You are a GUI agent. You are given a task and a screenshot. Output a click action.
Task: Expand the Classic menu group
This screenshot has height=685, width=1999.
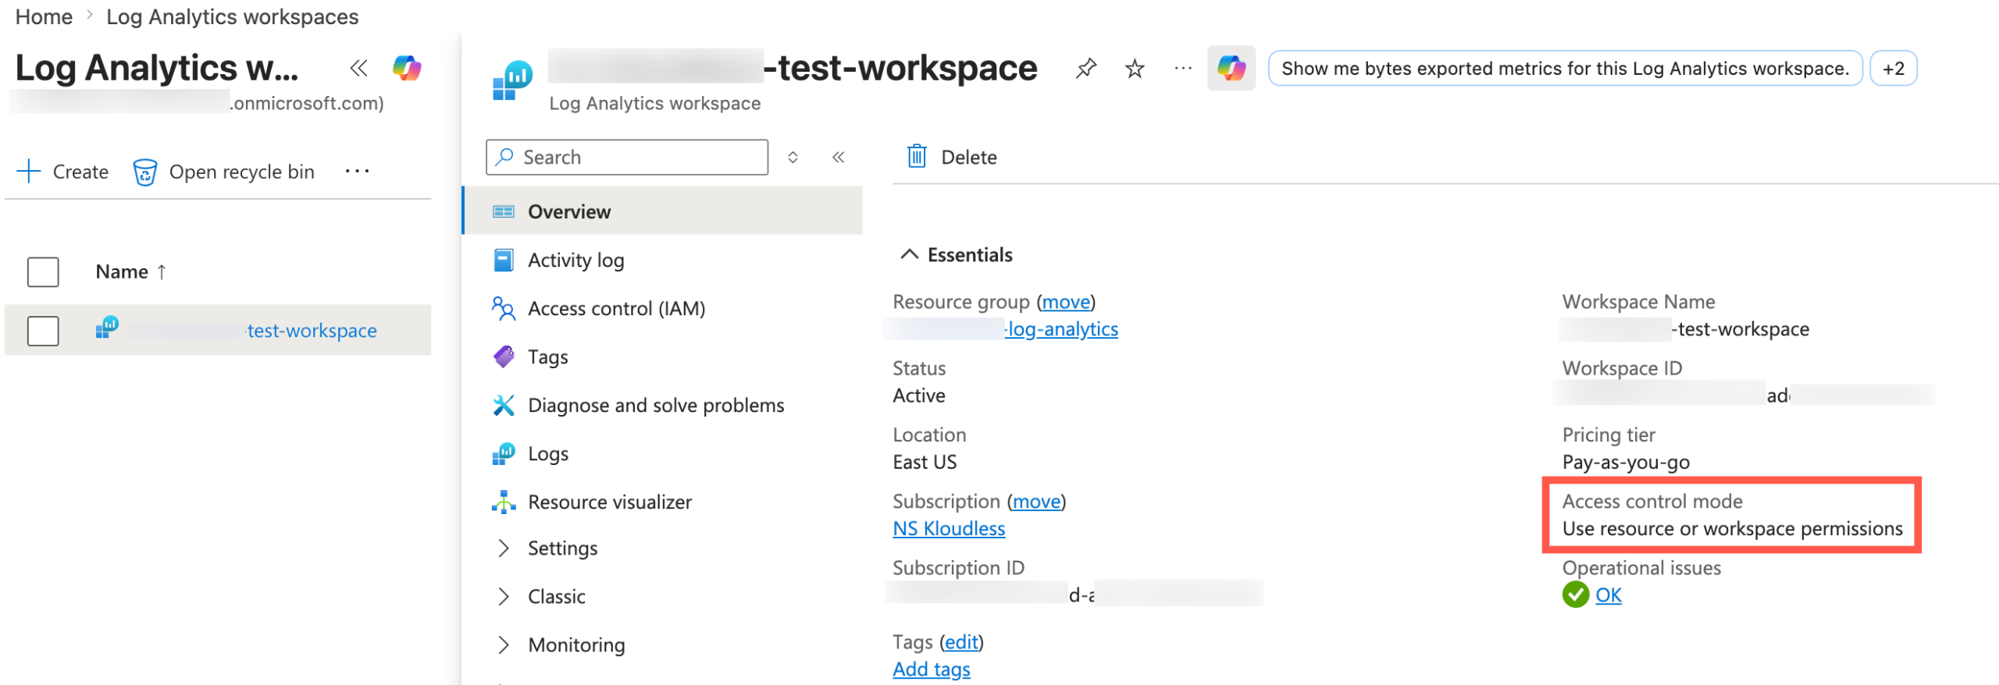(x=504, y=597)
